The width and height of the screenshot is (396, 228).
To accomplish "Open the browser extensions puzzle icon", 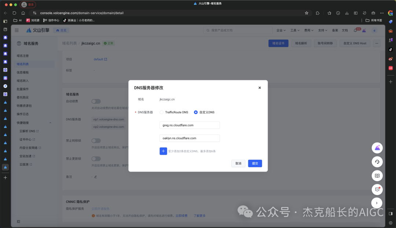I will (318, 13).
